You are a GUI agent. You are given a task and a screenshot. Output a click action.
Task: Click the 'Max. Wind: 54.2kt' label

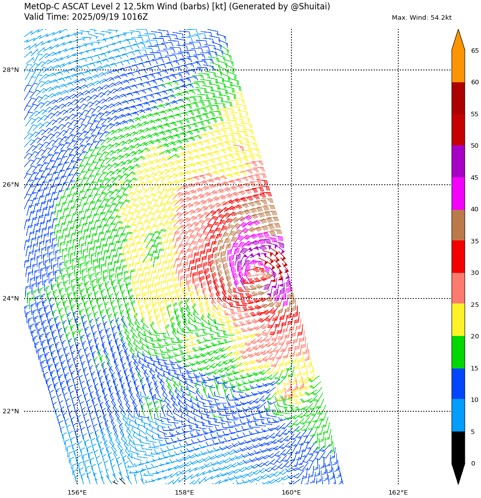(x=421, y=18)
